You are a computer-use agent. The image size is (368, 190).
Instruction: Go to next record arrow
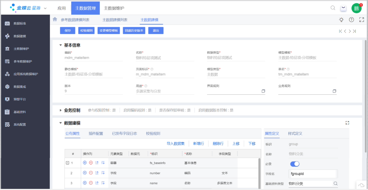pos(350,31)
